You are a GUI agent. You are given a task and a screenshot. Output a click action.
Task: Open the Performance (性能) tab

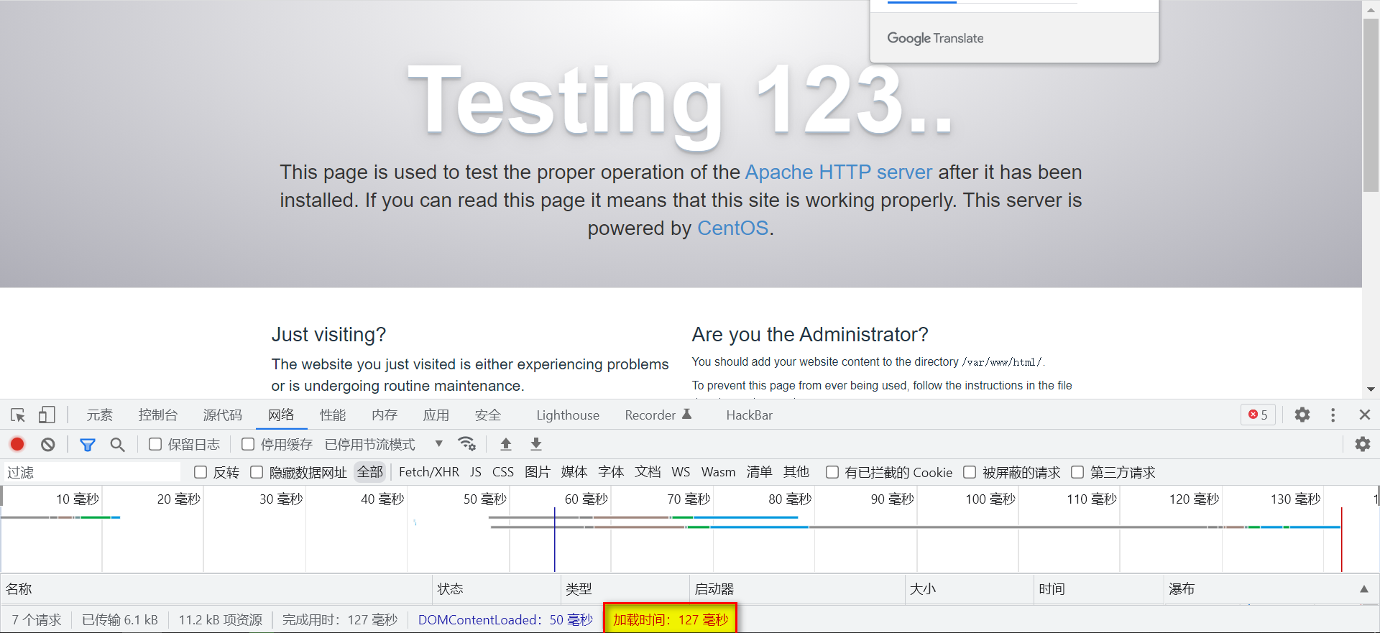[333, 415]
